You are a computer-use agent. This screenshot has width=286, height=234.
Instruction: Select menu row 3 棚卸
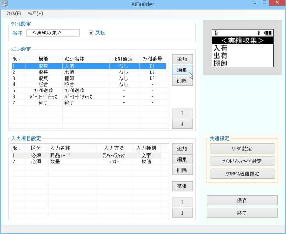[89, 78]
